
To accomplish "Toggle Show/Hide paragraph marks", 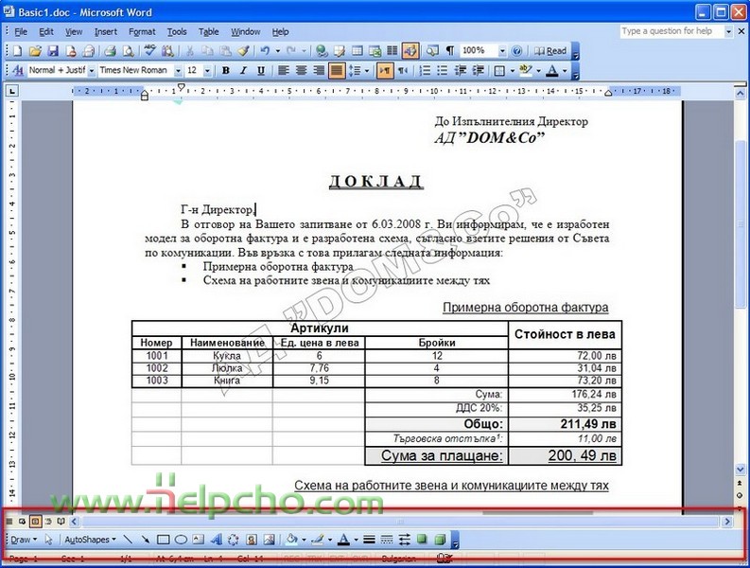I will [449, 50].
